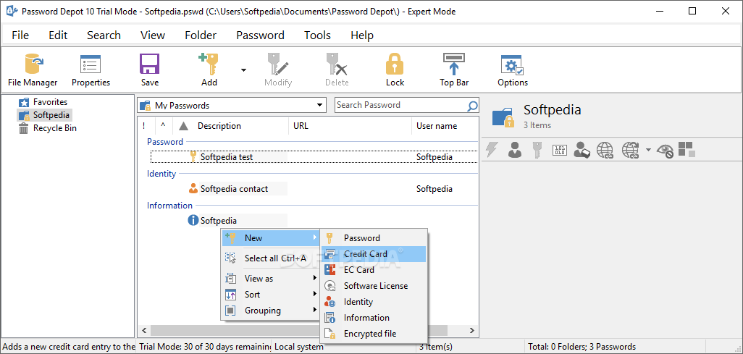The image size is (743, 354).
Task: Open the My Passwords folder dropdown
Action: click(x=321, y=106)
